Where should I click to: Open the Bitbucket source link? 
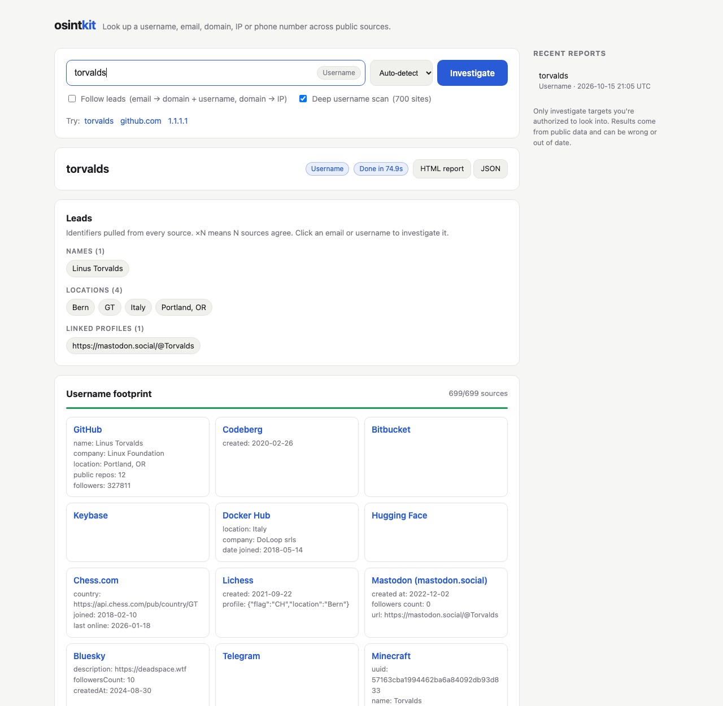click(x=391, y=430)
